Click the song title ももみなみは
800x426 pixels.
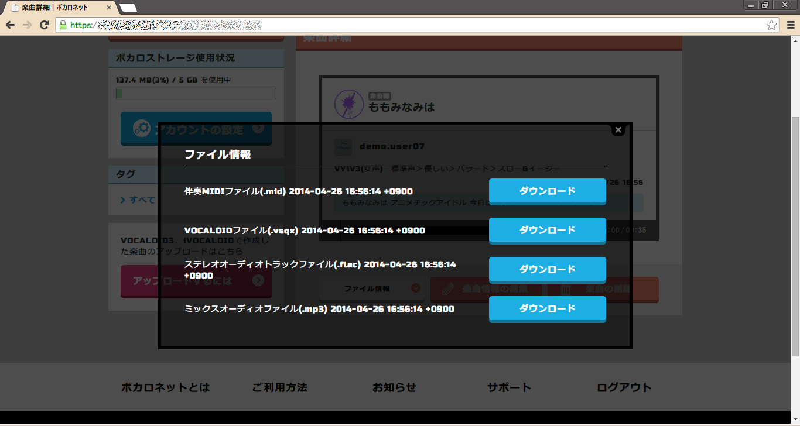click(401, 108)
